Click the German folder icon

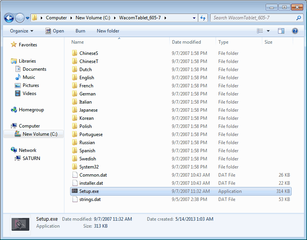(74, 94)
